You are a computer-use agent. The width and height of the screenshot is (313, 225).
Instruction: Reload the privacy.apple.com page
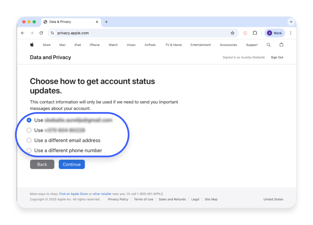pos(41,33)
